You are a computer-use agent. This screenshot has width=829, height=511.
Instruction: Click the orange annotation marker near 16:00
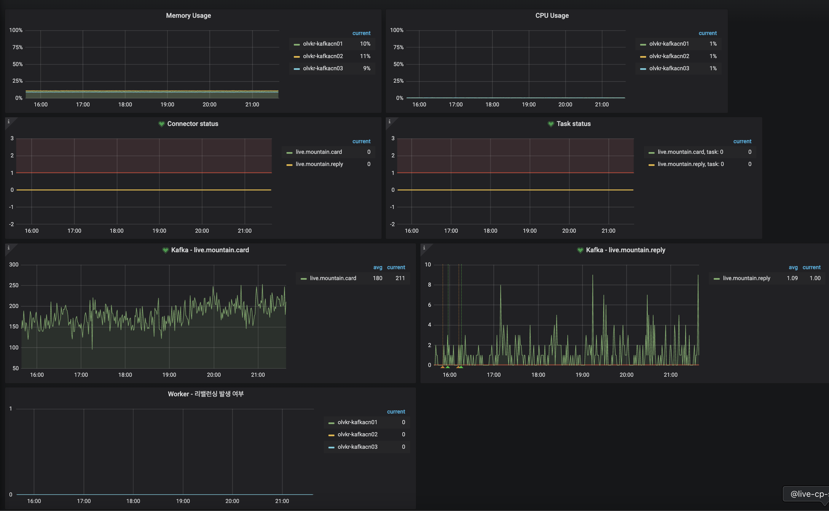pyautogui.click(x=442, y=367)
